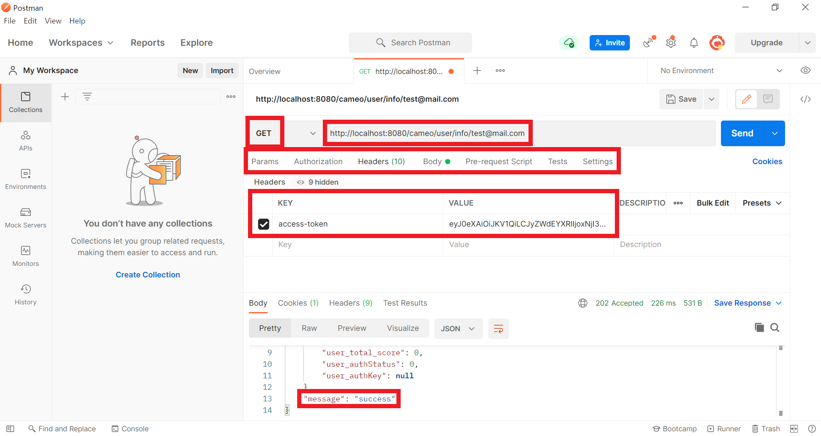Image resolution: width=821 pixels, height=436 pixels.
Task: Open the File menu
Action: (x=9, y=21)
